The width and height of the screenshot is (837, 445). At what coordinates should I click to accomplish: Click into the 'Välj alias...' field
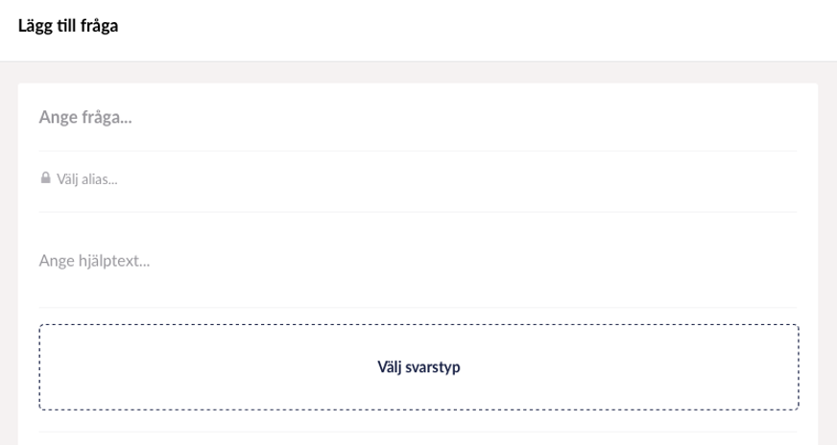point(418,178)
